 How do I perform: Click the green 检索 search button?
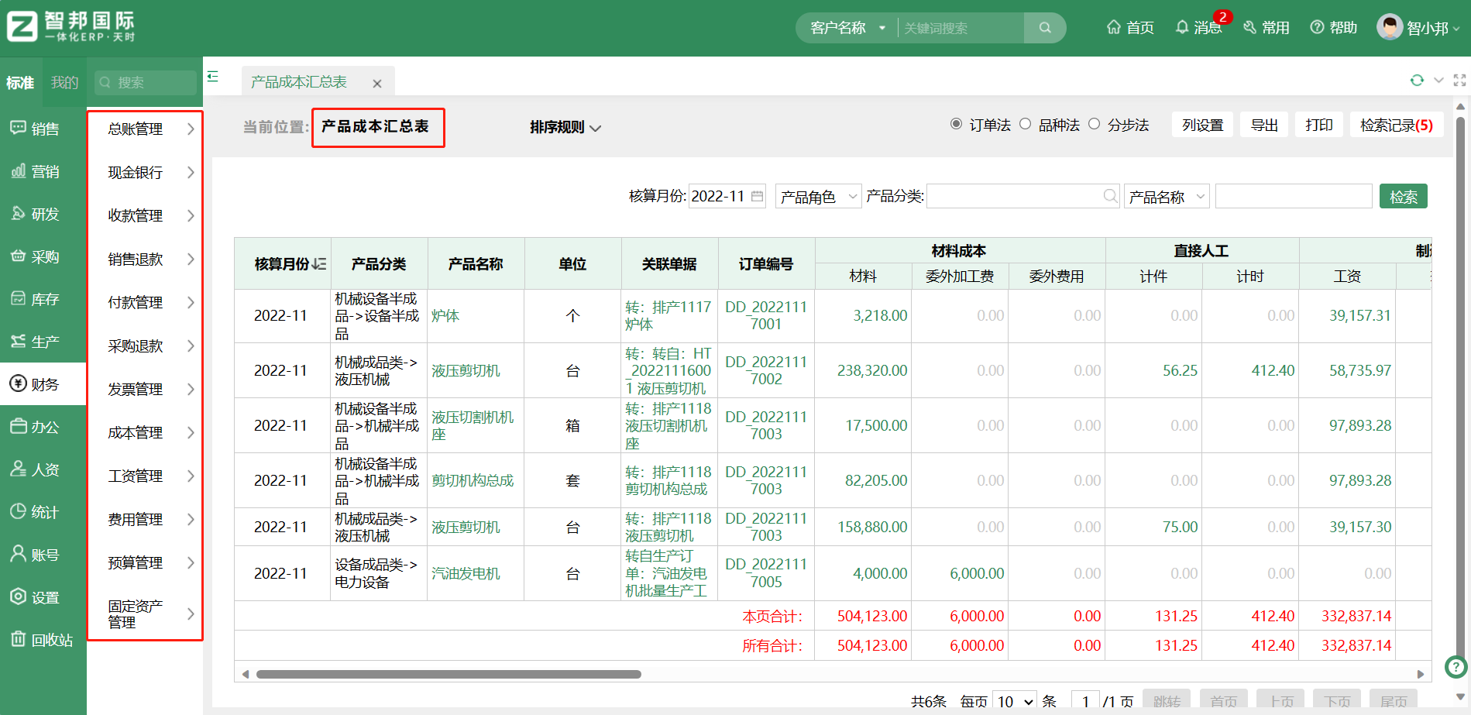tap(1403, 197)
